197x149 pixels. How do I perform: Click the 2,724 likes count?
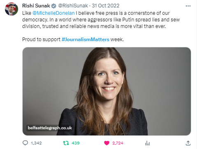[x=118, y=143]
